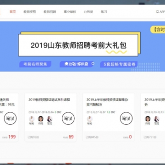The width and height of the screenshot is (165, 165).
Task: Click 笔试 badge on the 69 RMB card
Action: pos(68,118)
